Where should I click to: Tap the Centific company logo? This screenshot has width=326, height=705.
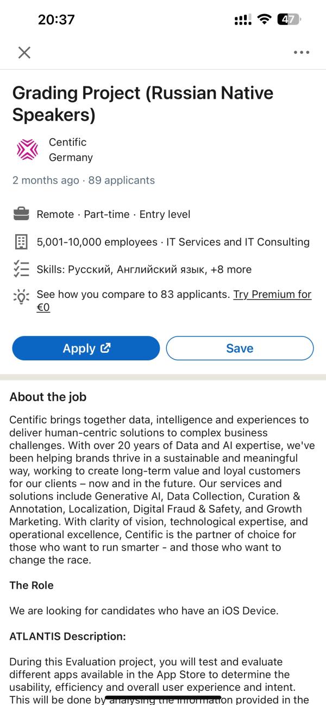click(x=27, y=149)
